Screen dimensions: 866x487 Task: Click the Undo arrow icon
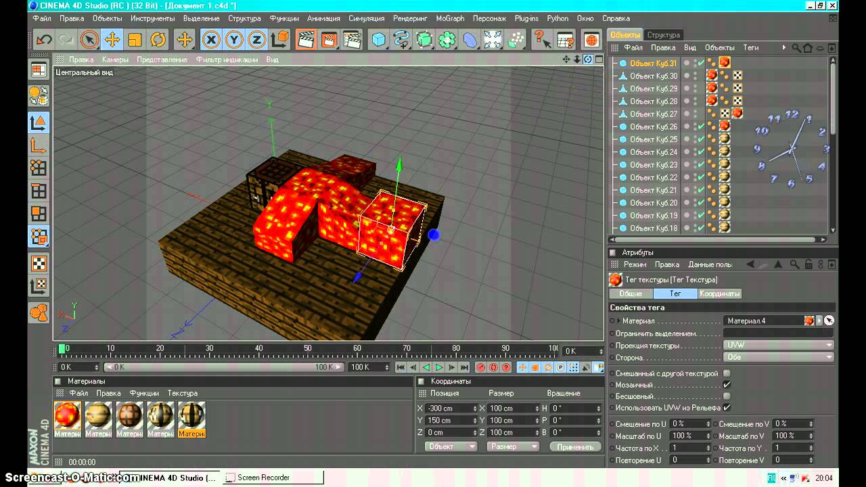tap(44, 40)
